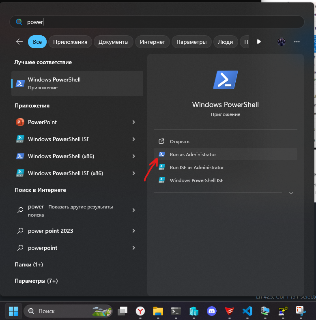Viewport: 316px width, 320px height.
Task: Go back with the left arrow
Action: click(19, 42)
